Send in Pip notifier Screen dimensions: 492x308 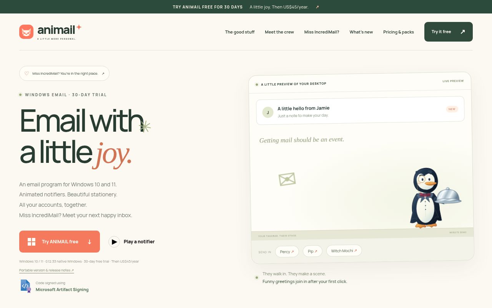click(x=312, y=251)
